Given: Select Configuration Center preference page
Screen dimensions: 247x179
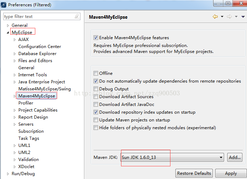Looking at the screenshot, I should (x=40, y=47).
